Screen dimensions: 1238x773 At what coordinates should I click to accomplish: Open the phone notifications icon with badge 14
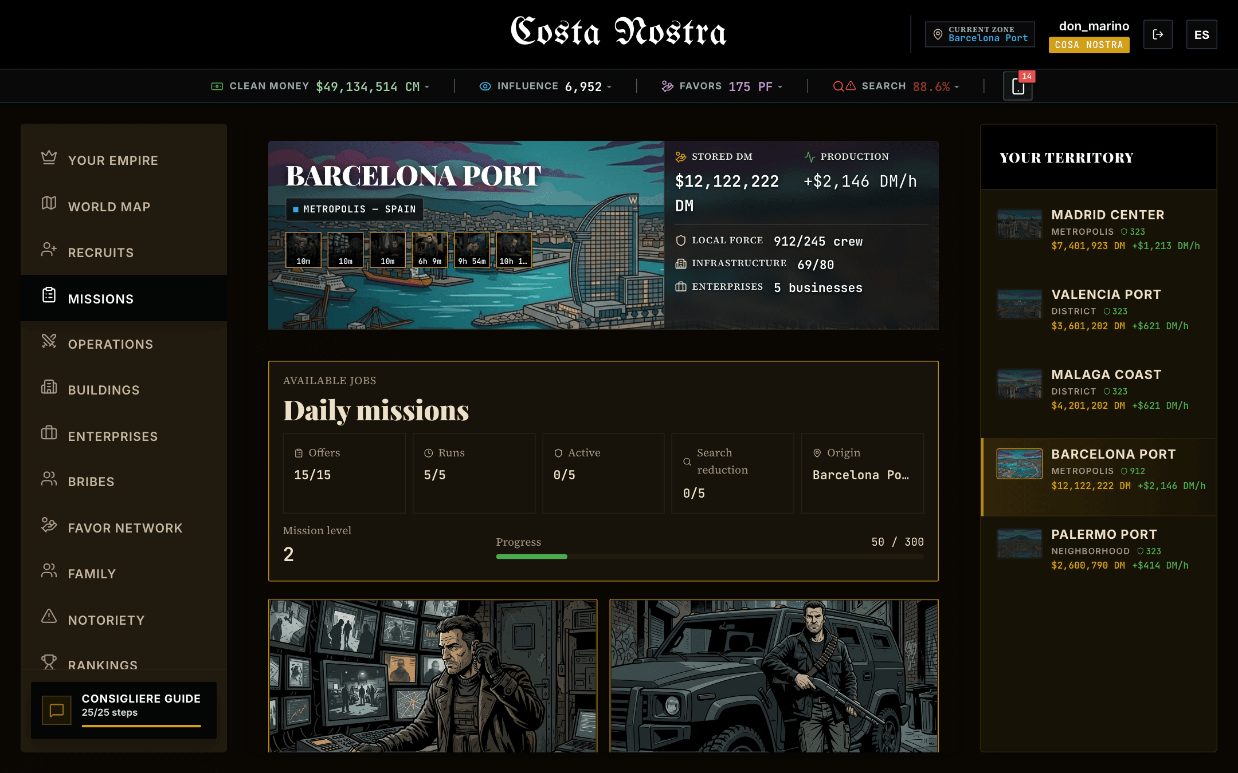tap(1018, 86)
